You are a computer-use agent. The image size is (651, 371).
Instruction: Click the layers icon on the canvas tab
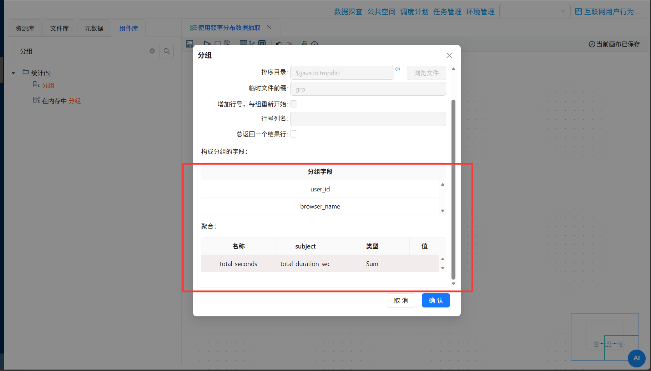(x=193, y=27)
